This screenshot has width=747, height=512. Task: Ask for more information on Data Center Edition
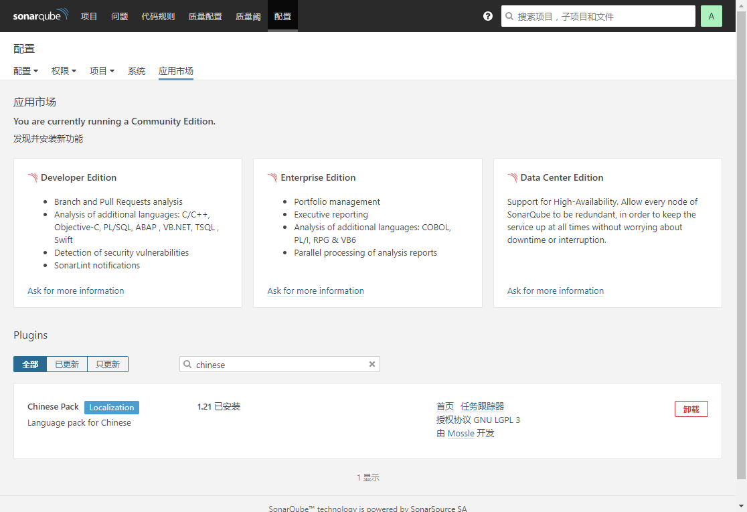556,290
